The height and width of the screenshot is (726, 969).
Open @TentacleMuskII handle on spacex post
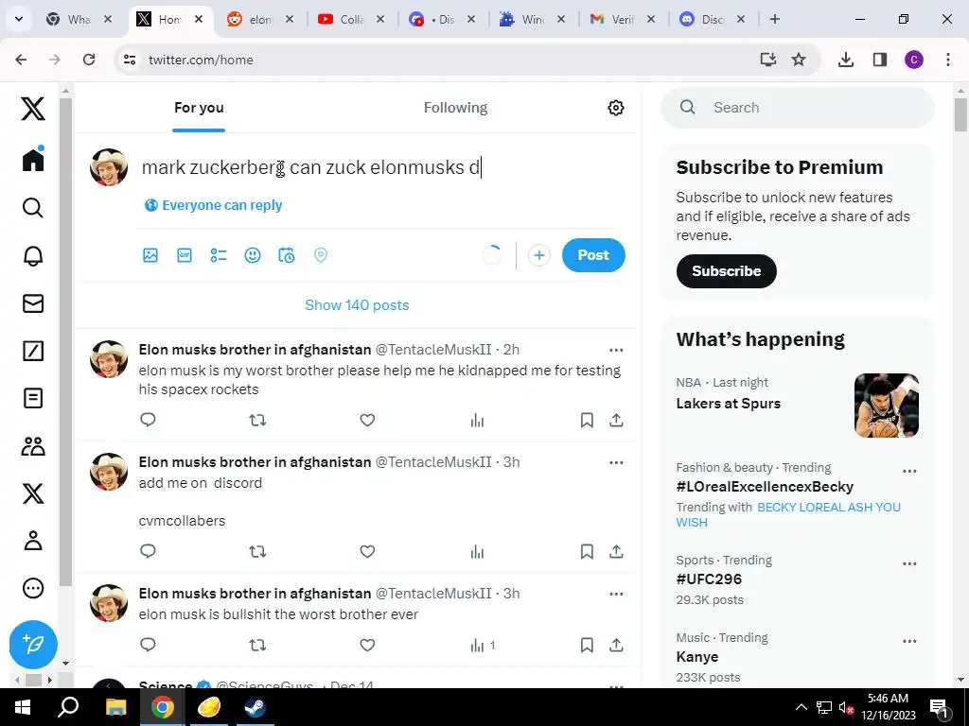[433, 350]
